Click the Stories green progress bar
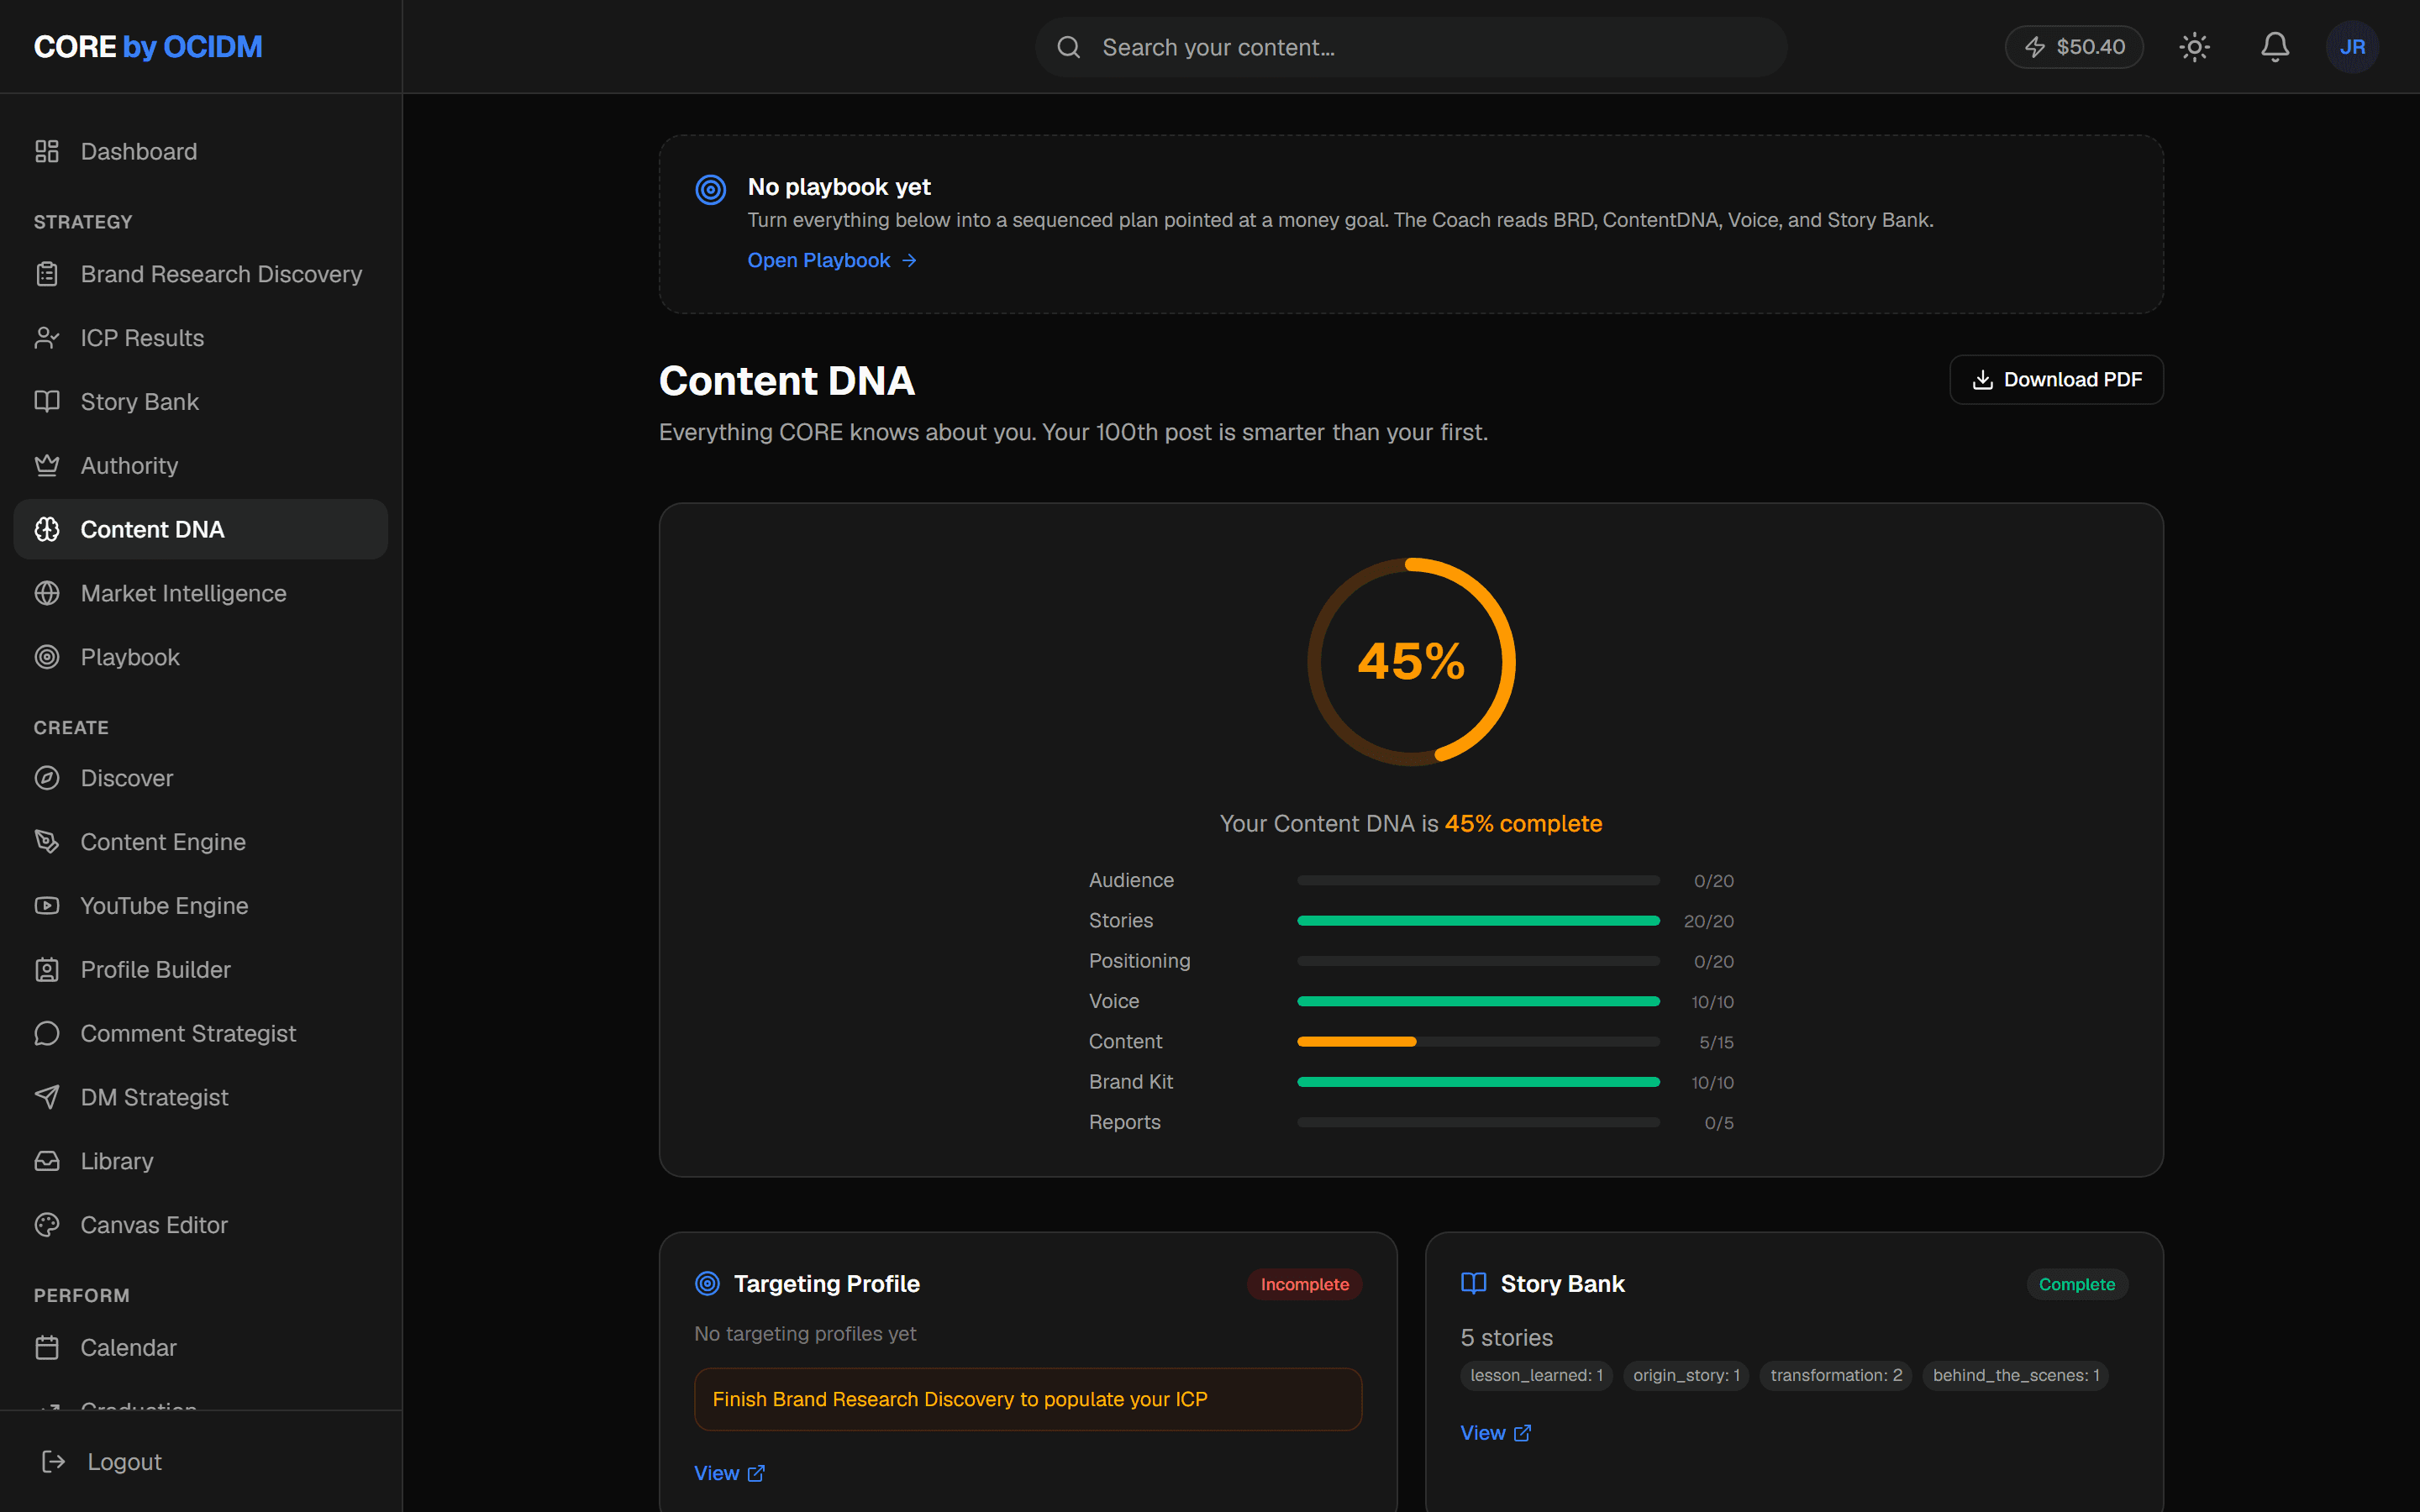The image size is (2420, 1512). pyautogui.click(x=1478, y=921)
